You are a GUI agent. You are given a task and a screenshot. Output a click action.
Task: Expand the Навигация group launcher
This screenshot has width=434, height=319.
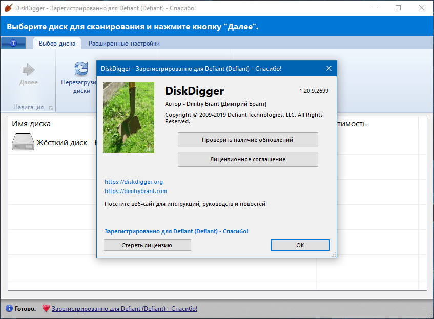tap(50, 108)
